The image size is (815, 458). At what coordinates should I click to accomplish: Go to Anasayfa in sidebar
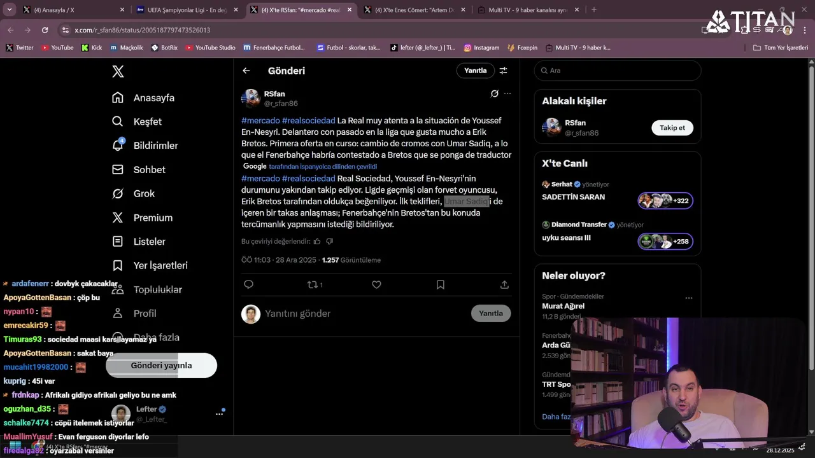tap(153, 98)
